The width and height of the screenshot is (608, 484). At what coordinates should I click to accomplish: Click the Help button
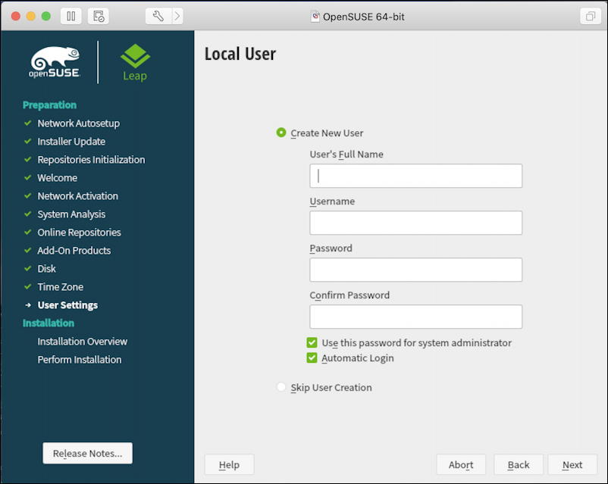click(x=229, y=464)
